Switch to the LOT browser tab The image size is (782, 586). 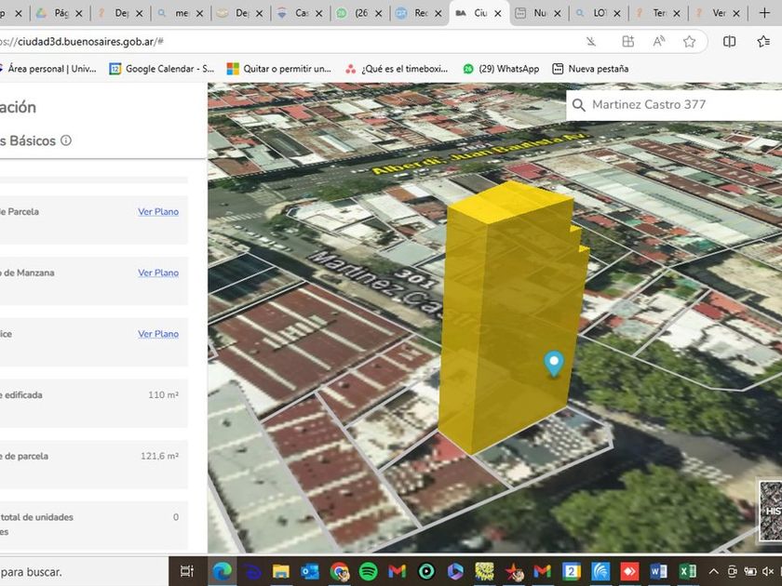597,14
